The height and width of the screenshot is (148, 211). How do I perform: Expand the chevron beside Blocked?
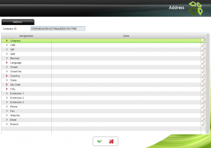pyautogui.click(x=7, y=58)
